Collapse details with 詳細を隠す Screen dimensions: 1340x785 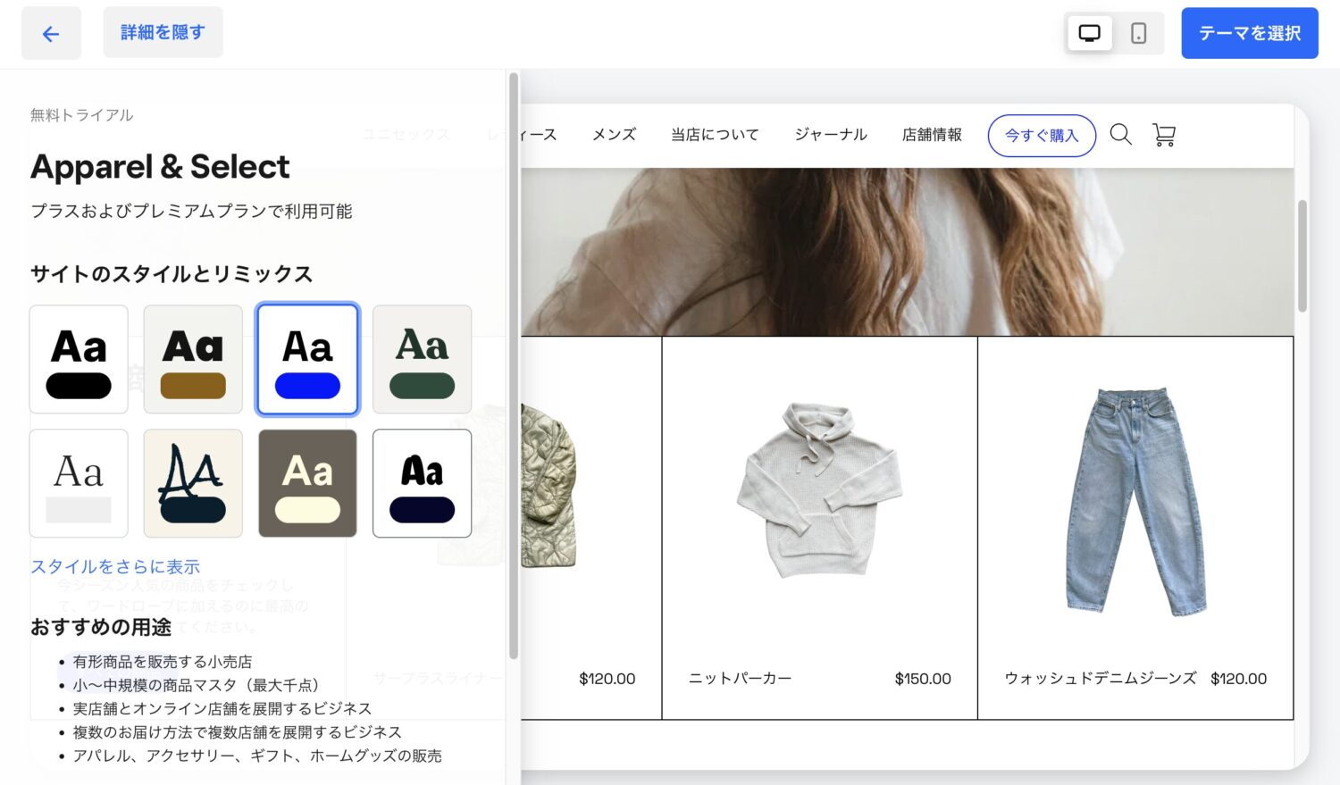click(163, 32)
